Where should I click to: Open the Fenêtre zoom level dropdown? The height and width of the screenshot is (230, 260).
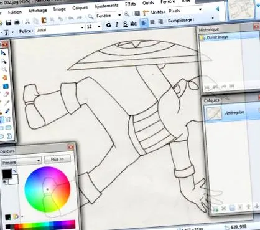click(119, 15)
